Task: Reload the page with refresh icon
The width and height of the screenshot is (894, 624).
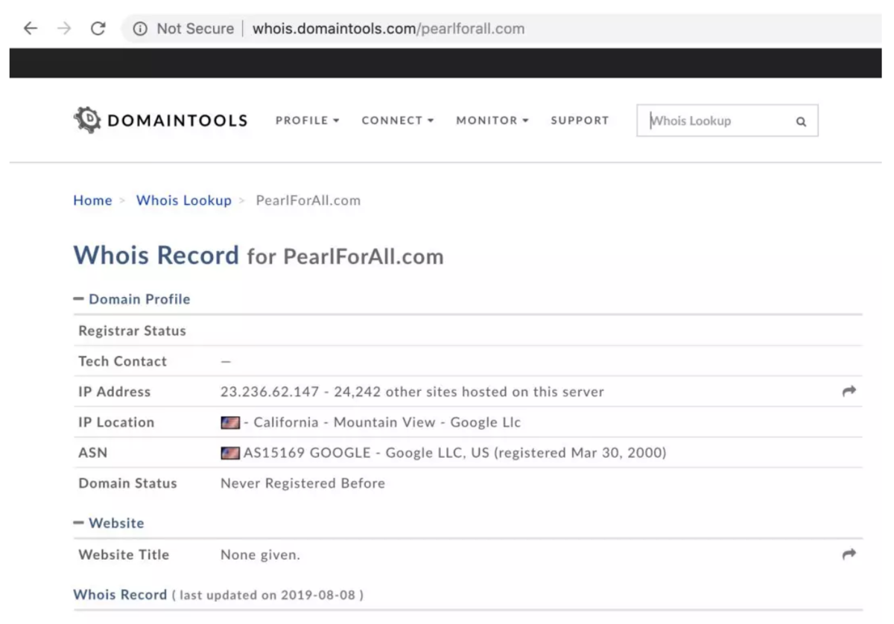Action: pos(98,28)
